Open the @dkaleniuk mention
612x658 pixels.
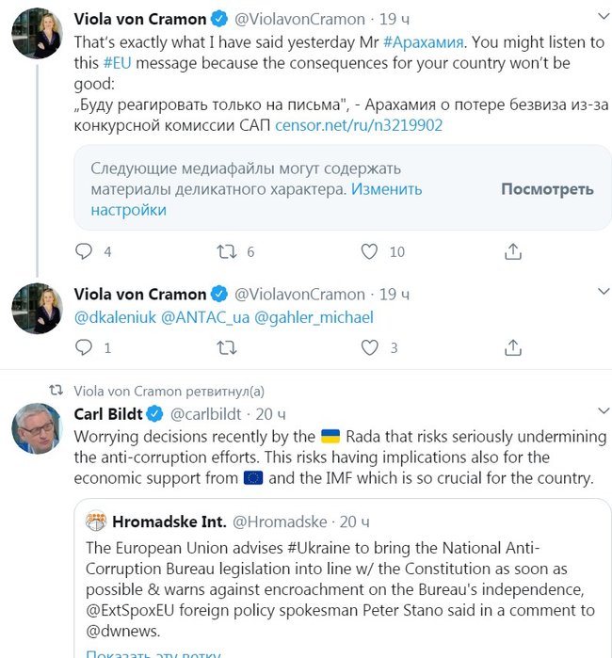tap(115, 317)
